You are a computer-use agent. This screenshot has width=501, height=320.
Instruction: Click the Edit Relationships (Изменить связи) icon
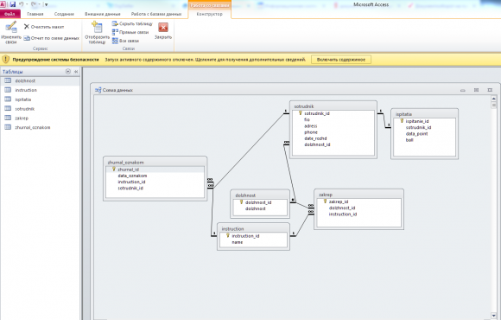tap(11, 27)
